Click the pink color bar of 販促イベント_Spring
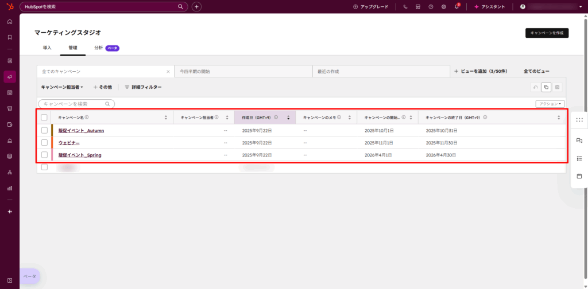This screenshot has width=588, height=289. pos(52,155)
